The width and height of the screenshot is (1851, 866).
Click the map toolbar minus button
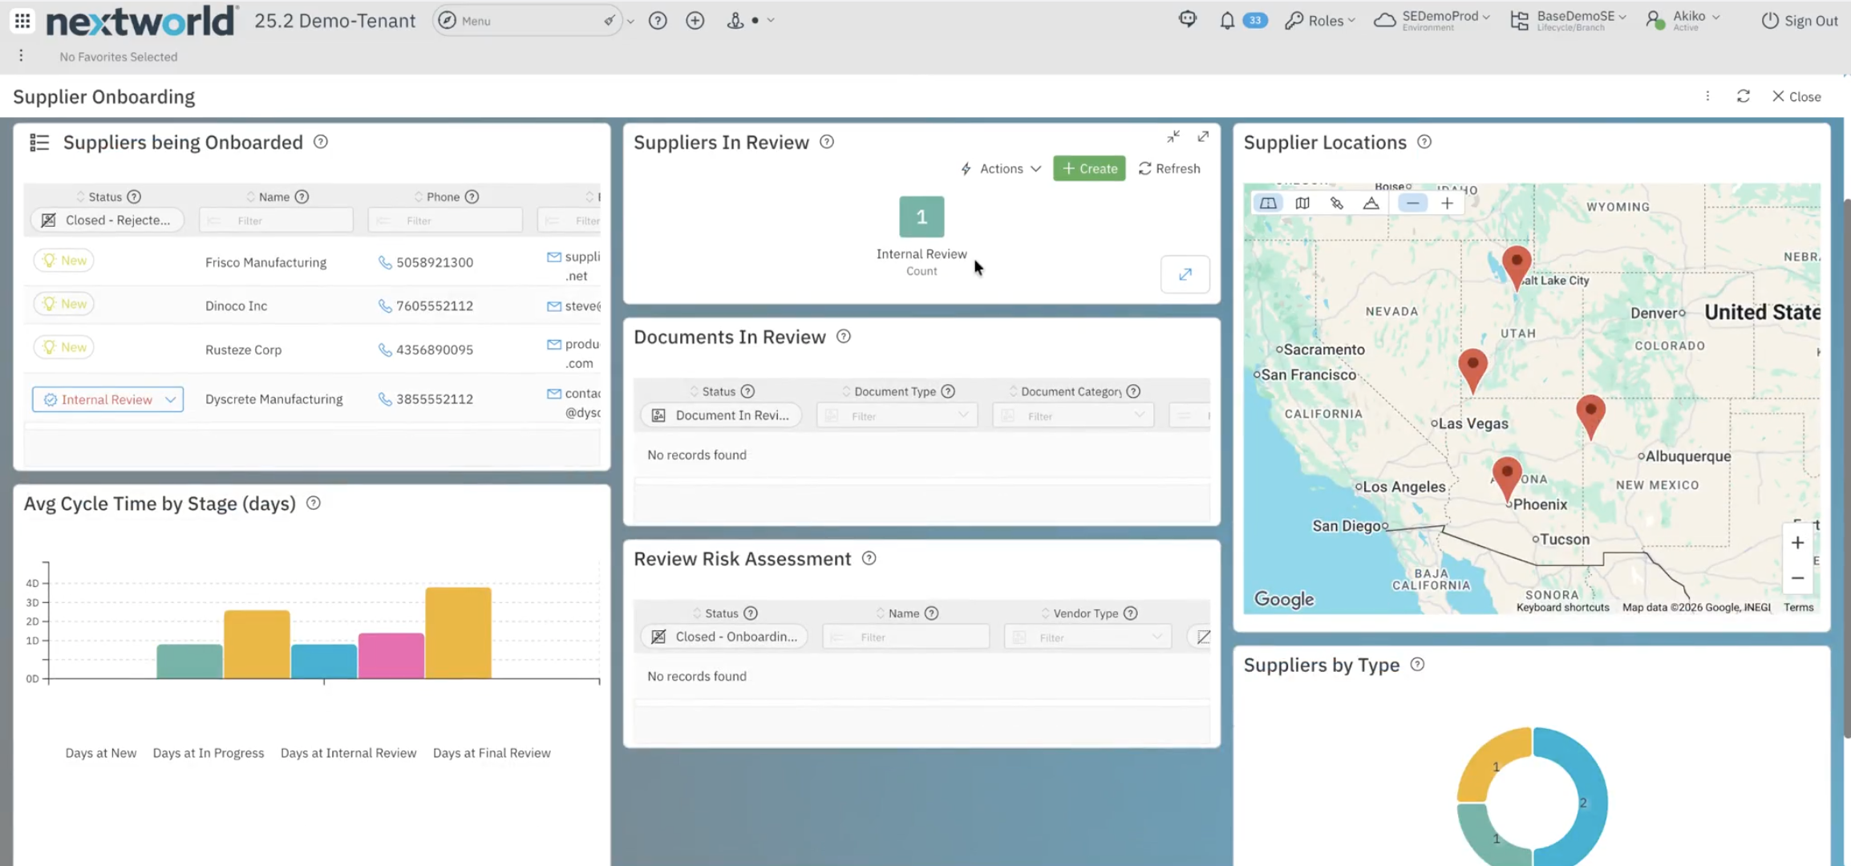(x=1412, y=204)
